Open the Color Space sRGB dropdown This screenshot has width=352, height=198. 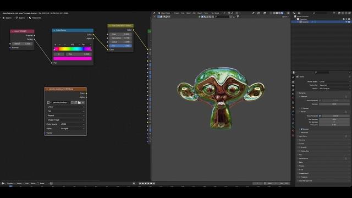72,124
